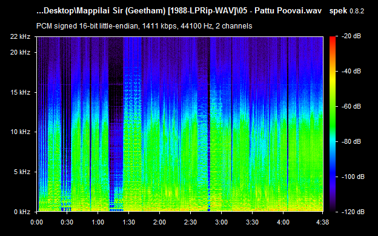The image size is (378, 236).
Task: Click the 20 kHz frequency axis label
Action: (20, 52)
